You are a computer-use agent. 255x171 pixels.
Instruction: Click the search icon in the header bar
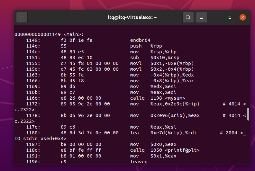[188, 17]
